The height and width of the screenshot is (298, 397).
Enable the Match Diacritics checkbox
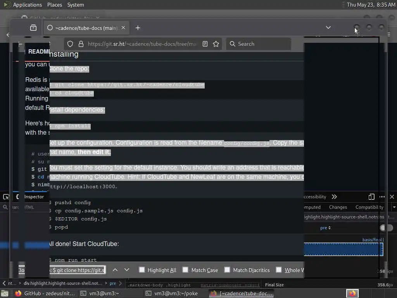[x=227, y=270]
